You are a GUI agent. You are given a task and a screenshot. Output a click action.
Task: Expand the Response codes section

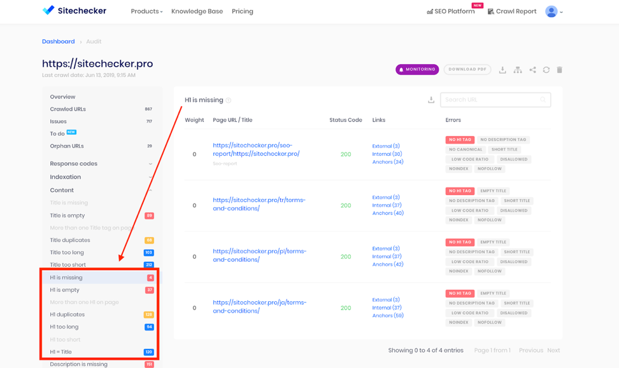(101, 163)
